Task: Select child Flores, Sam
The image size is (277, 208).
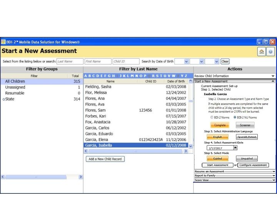Action: click(136, 110)
